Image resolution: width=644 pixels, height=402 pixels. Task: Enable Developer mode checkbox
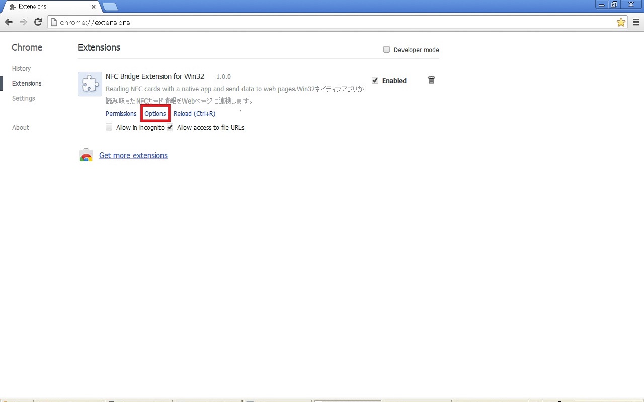click(386, 49)
